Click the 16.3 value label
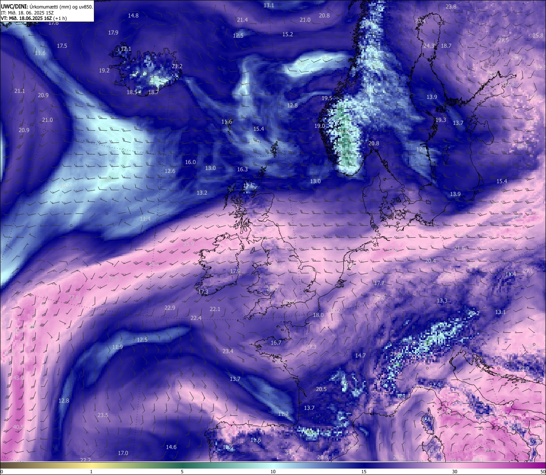Screen dimensions: 546x475 242,170
